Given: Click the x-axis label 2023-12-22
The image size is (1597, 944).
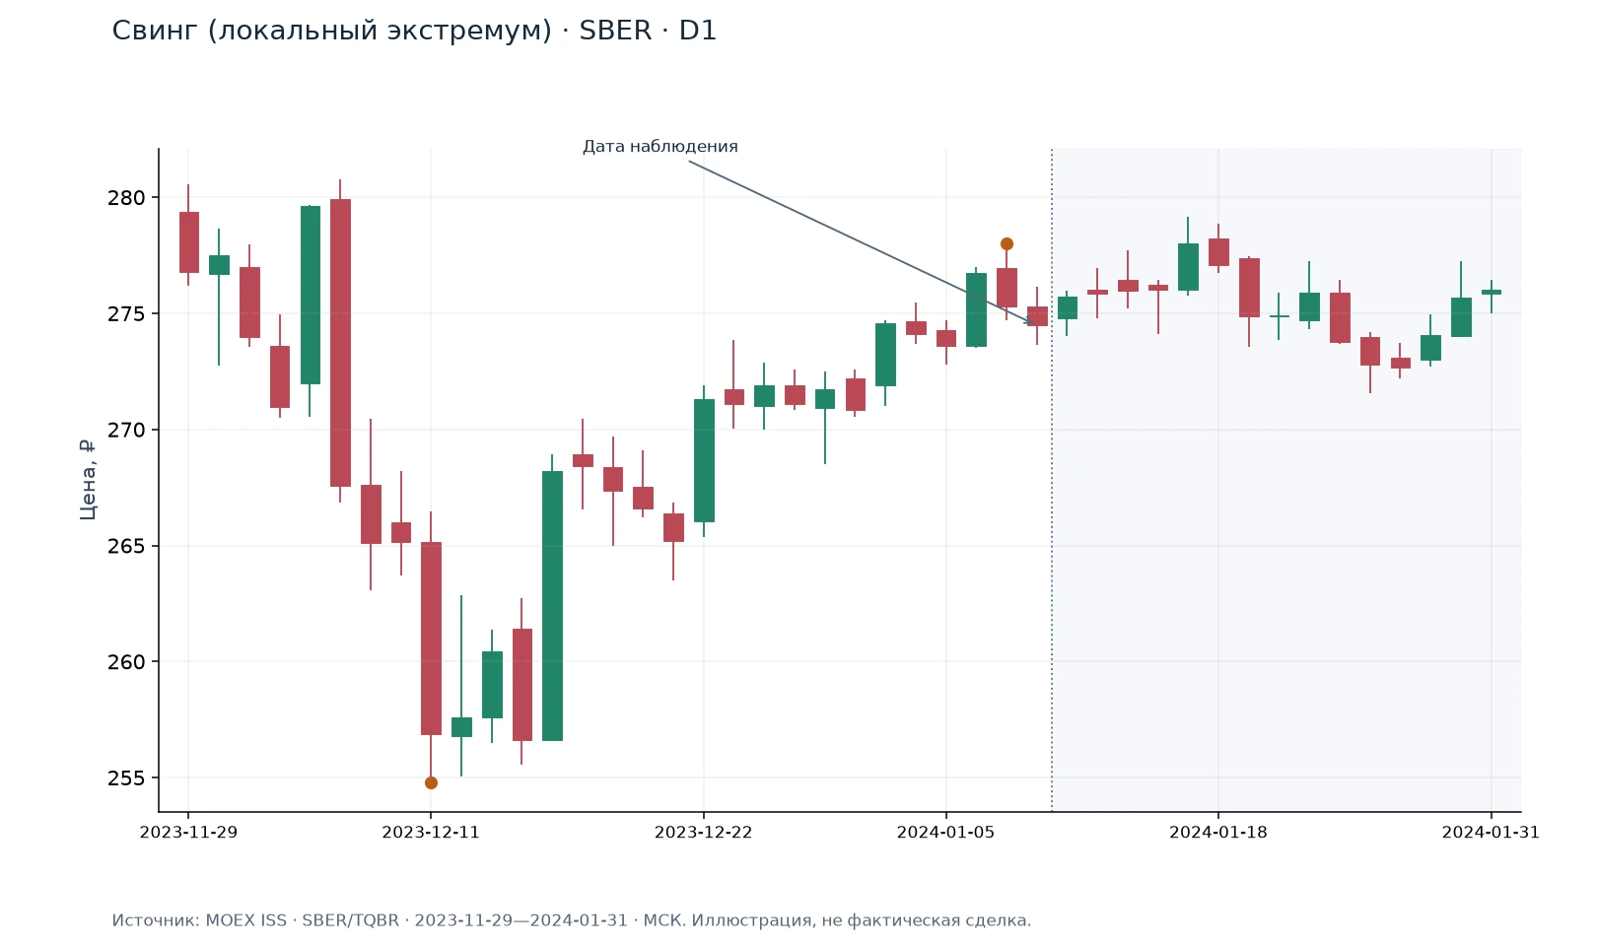Looking at the screenshot, I should (703, 833).
